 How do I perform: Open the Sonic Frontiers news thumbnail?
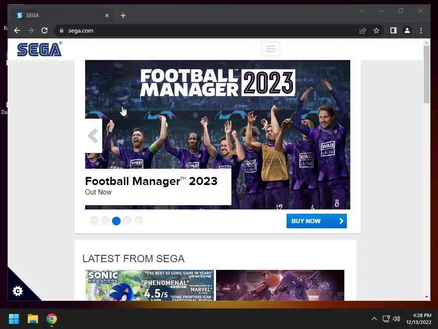click(x=149, y=285)
